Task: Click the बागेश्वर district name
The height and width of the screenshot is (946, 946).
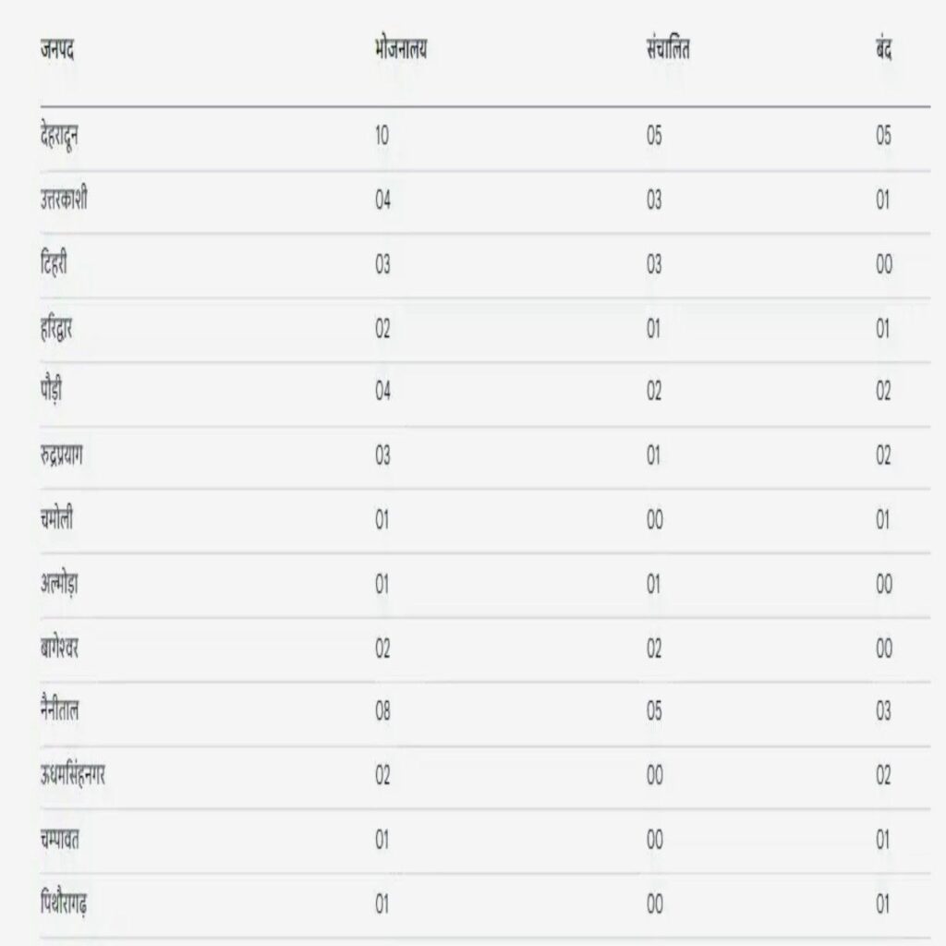Action: tap(60, 648)
